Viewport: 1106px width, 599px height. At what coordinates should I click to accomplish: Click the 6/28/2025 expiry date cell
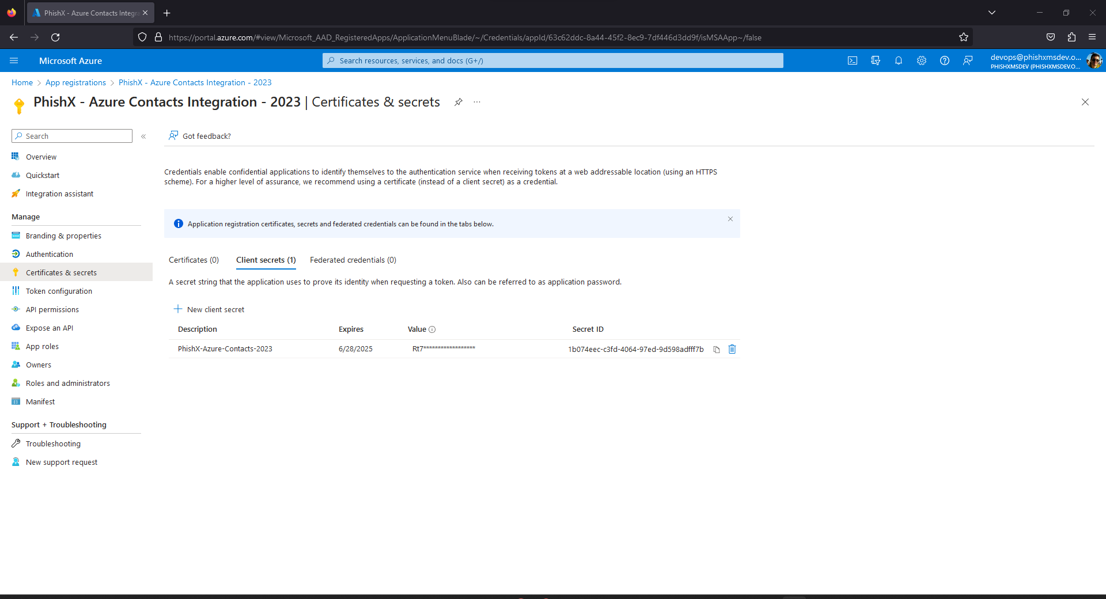point(355,349)
